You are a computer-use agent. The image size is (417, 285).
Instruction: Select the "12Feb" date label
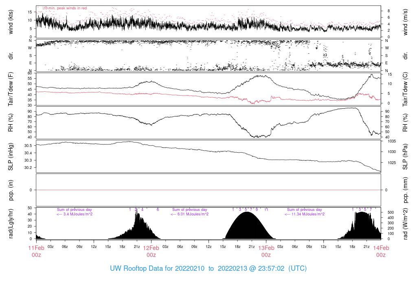151,248
